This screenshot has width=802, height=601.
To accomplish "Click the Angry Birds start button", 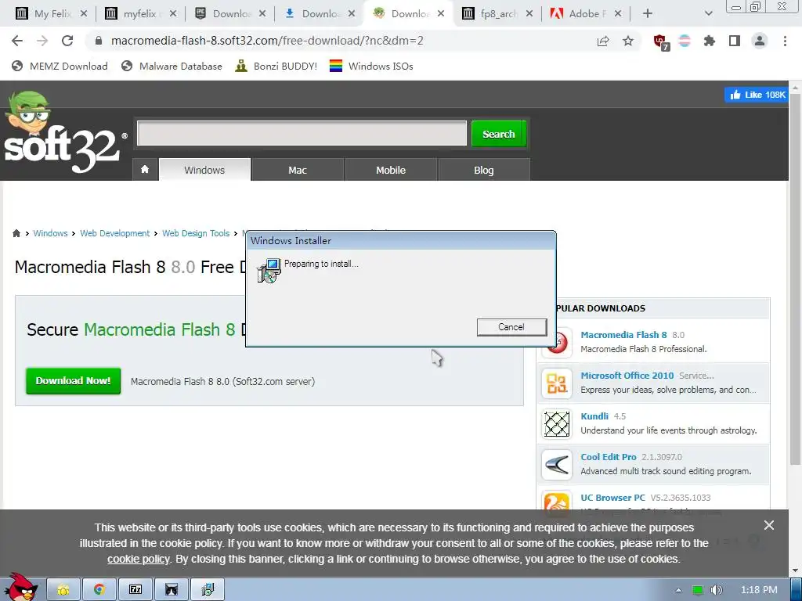I will click(20, 588).
